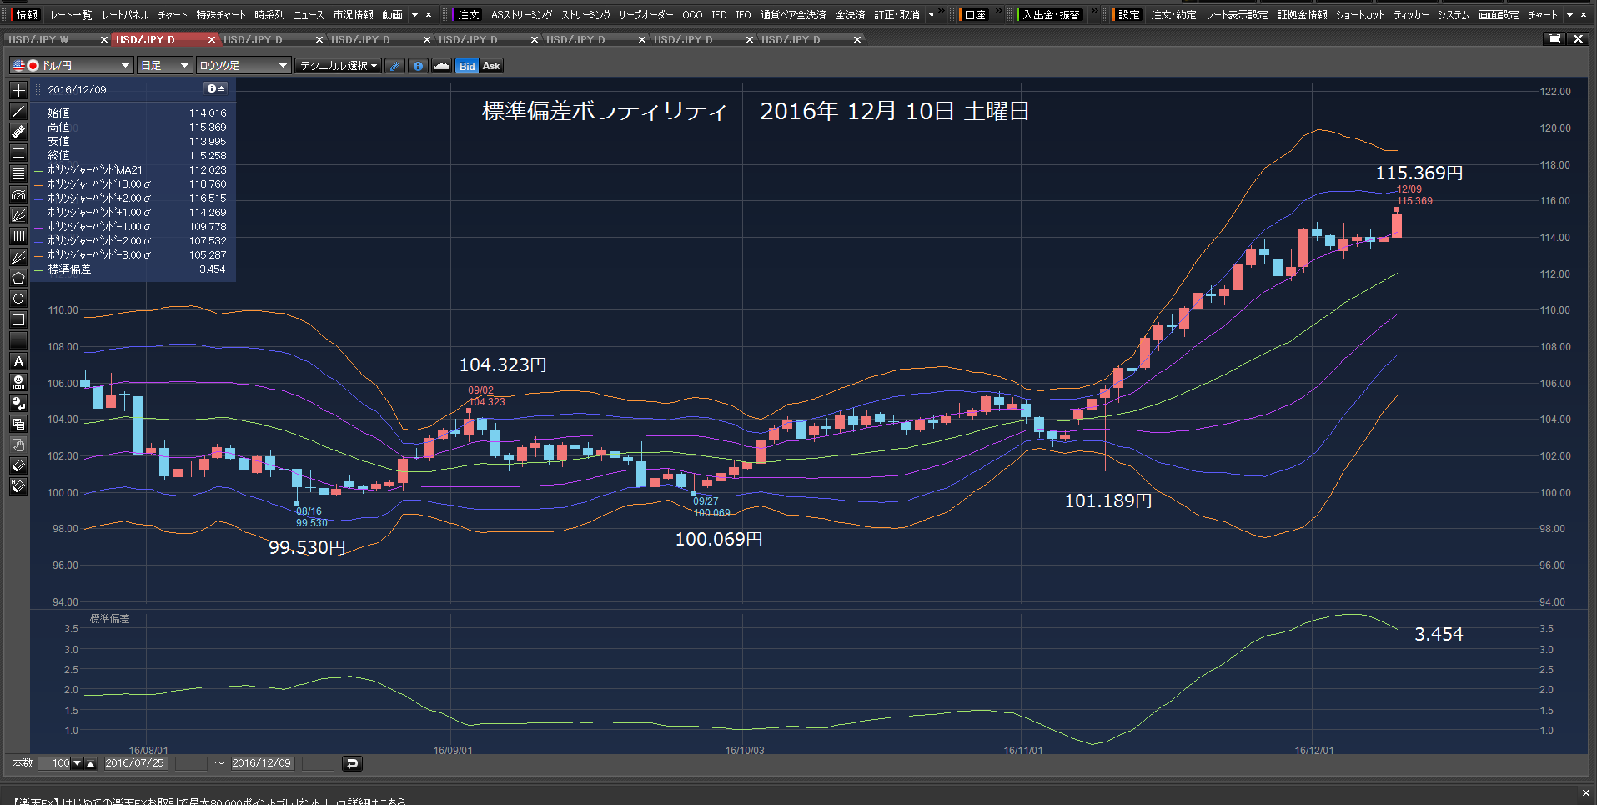Open the 特殊チャート menu item
Image resolution: width=1597 pixels, height=805 pixels.
221,15
